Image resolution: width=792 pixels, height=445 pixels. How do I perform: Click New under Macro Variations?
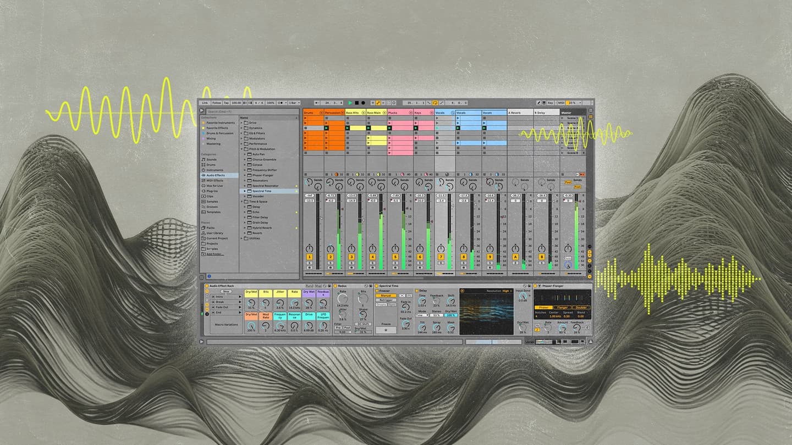(x=226, y=291)
